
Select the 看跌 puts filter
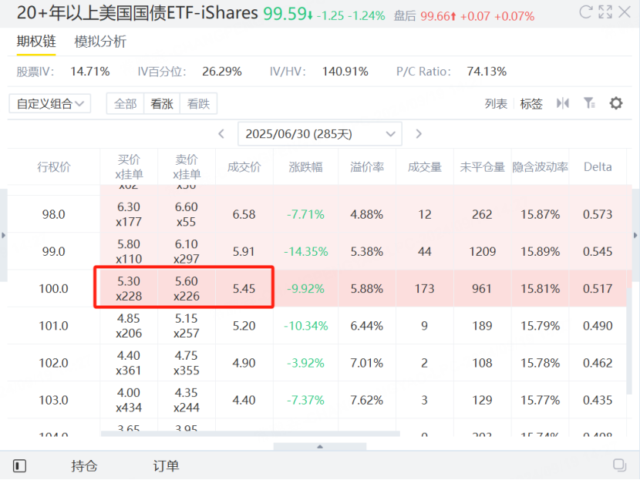click(x=198, y=103)
